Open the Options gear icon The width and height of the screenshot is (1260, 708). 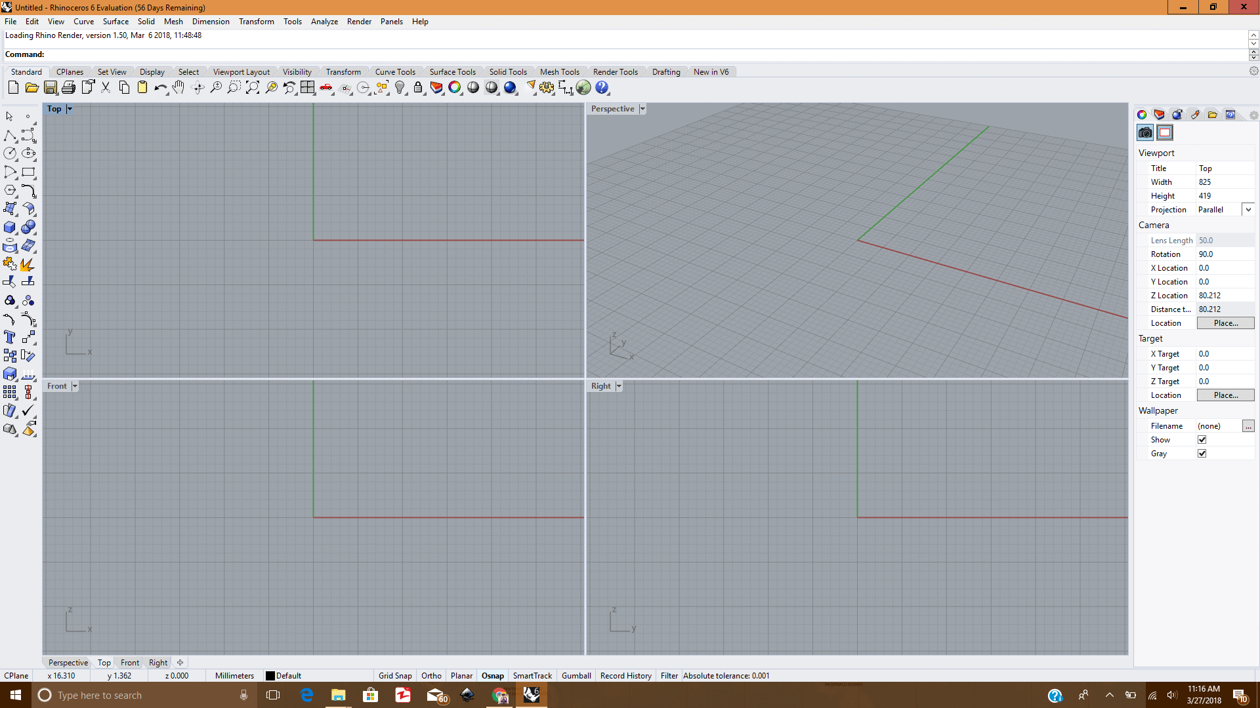pos(547,88)
